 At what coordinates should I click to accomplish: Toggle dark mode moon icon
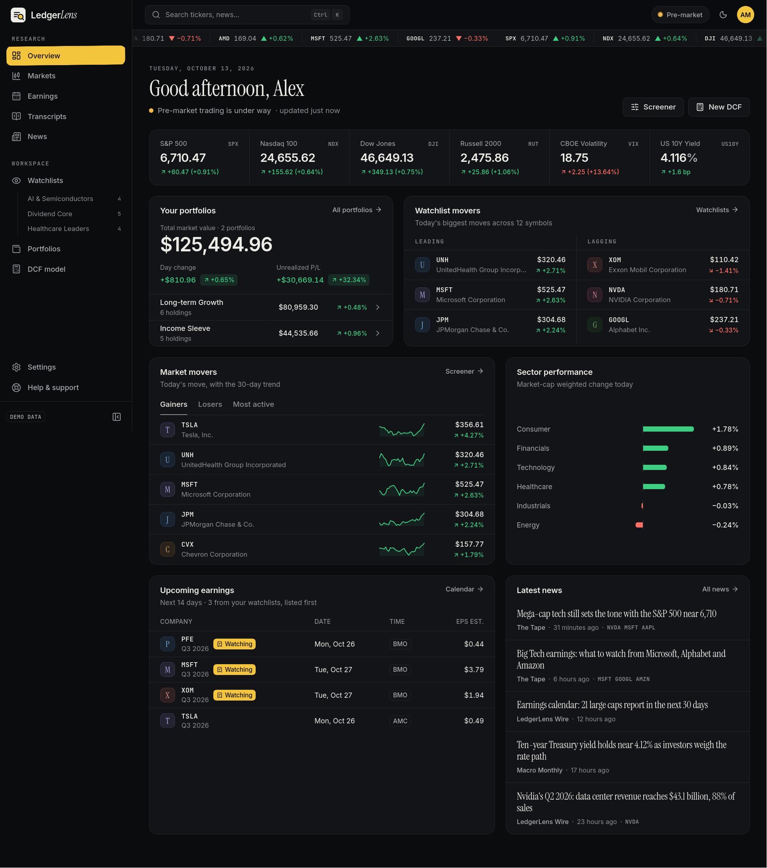point(723,15)
